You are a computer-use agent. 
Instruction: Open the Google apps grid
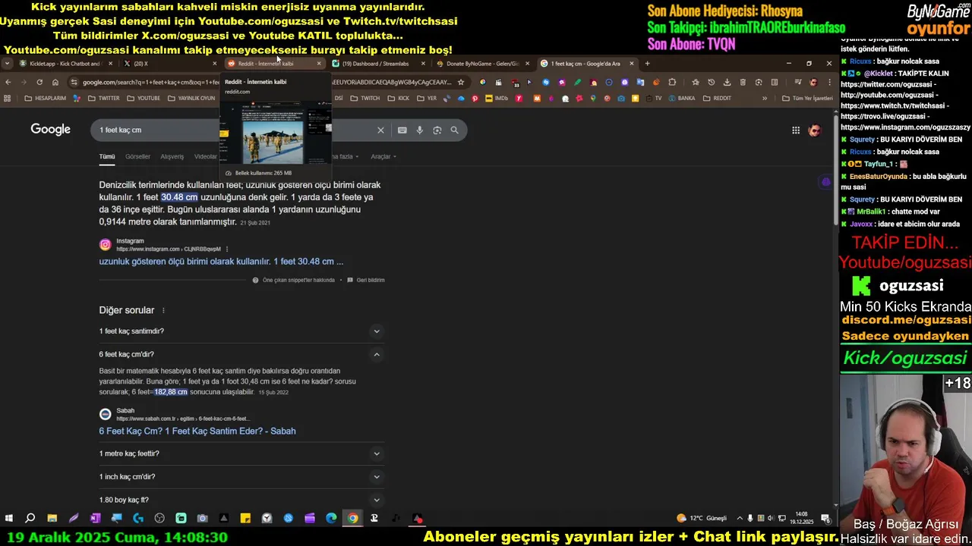(x=795, y=130)
